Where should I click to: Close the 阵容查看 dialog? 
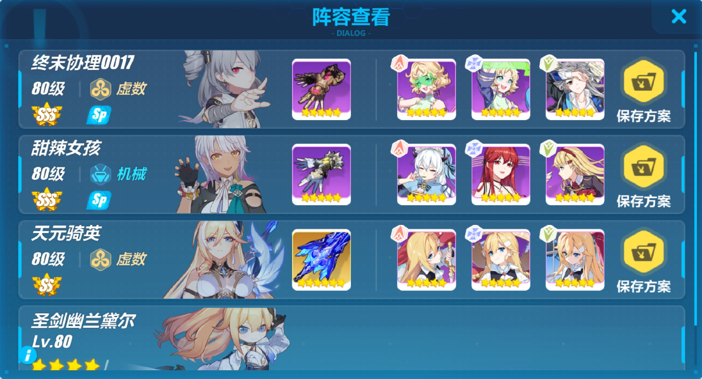pyautogui.click(x=679, y=17)
